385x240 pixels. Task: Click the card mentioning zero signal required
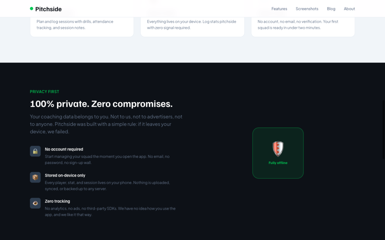pos(192,23)
